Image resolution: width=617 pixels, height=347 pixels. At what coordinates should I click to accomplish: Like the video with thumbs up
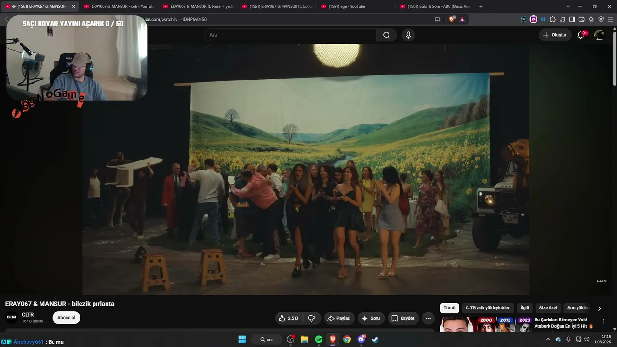coord(288,318)
